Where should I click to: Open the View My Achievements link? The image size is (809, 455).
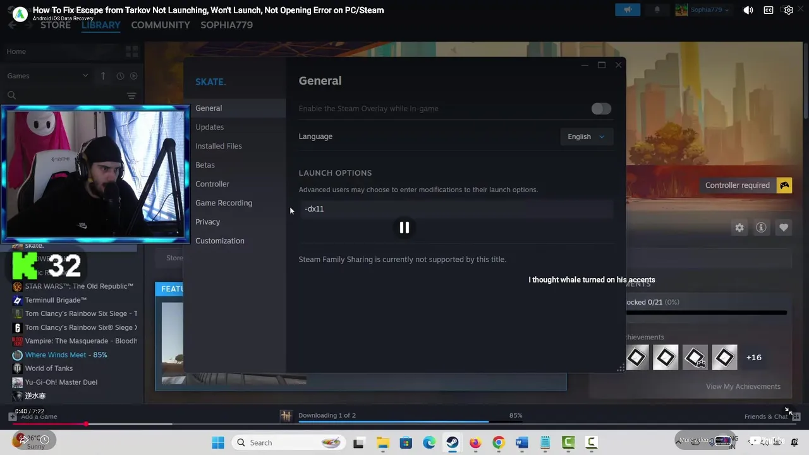(x=743, y=386)
